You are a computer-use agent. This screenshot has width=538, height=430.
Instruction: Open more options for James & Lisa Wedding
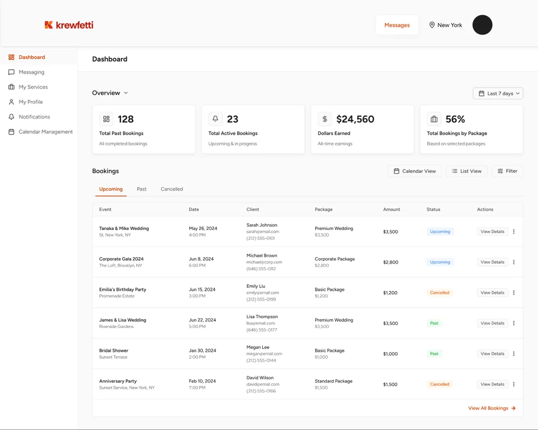click(514, 323)
